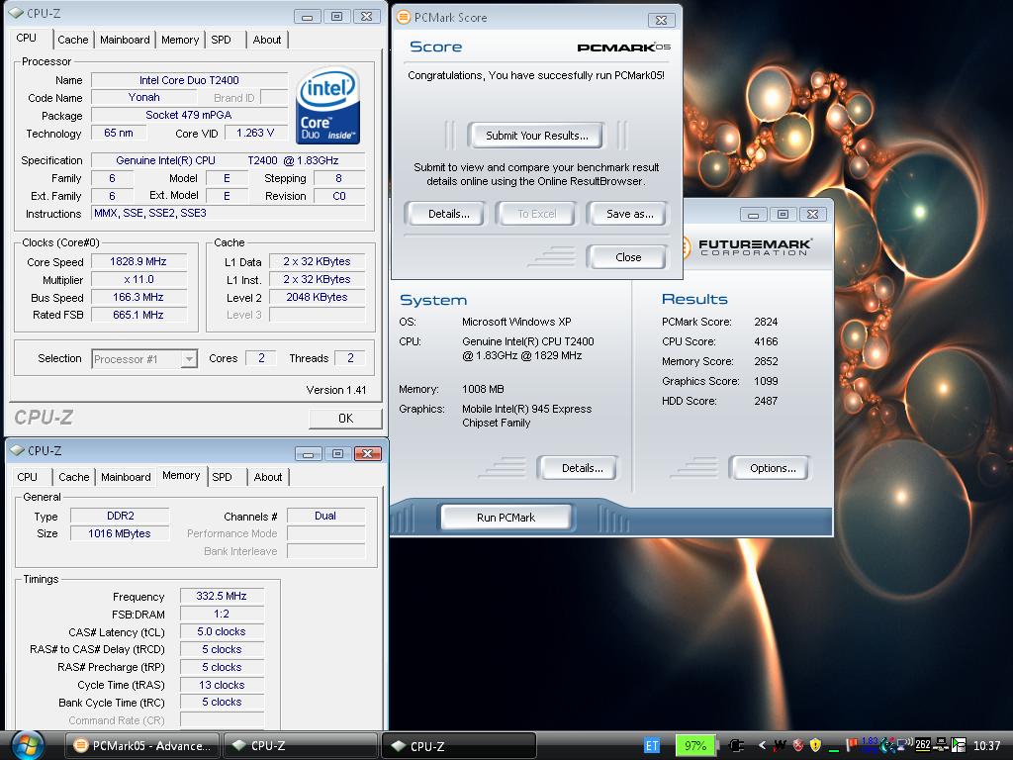Click the CPU Score result 4166

766,341
